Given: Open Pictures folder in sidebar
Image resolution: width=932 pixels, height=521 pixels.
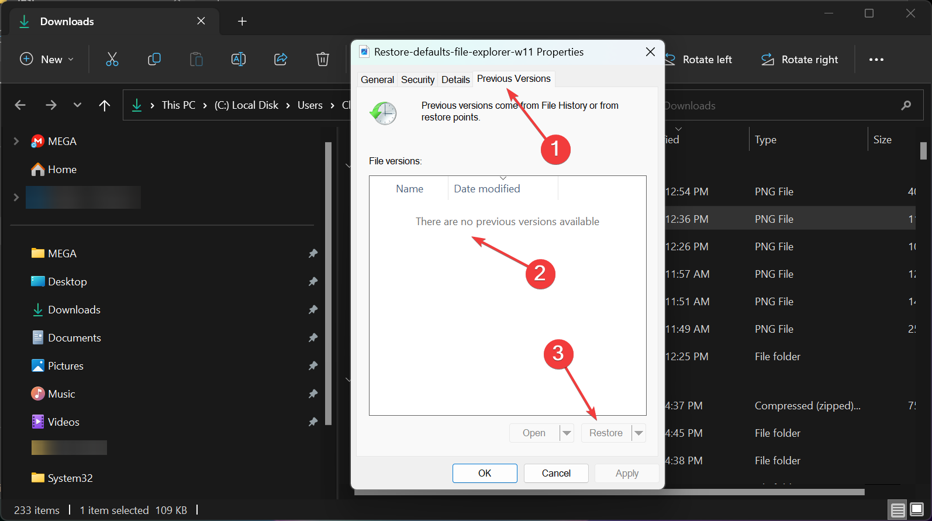Looking at the screenshot, I should (x=65, y=366).
